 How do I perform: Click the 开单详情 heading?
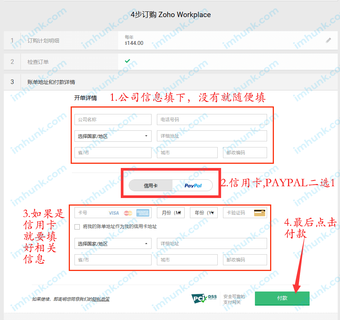pos(85,98)
